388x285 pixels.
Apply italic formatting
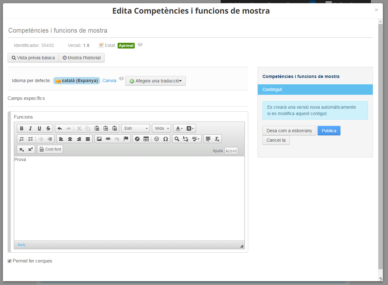[x=30, y=128]
